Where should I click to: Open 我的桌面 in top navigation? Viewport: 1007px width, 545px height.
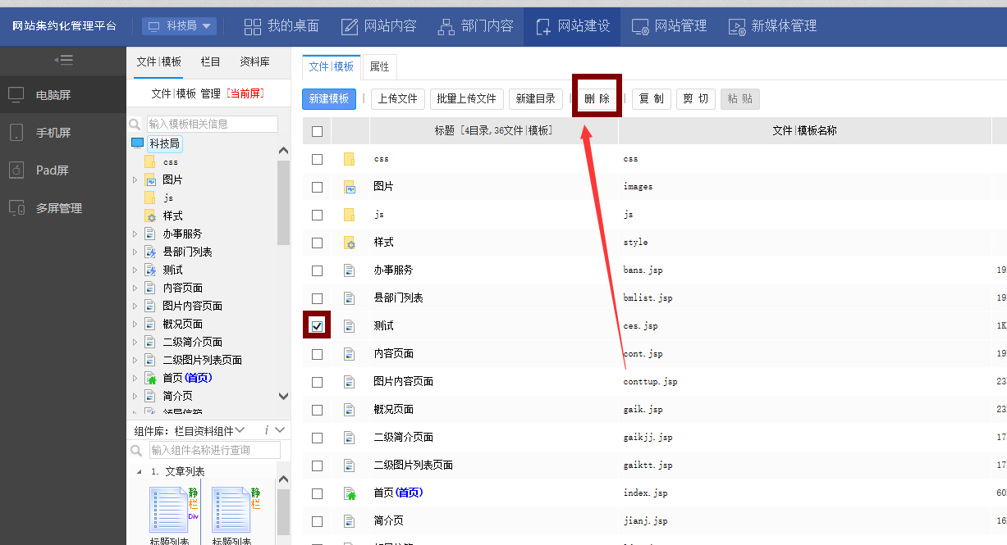point(282,26)
